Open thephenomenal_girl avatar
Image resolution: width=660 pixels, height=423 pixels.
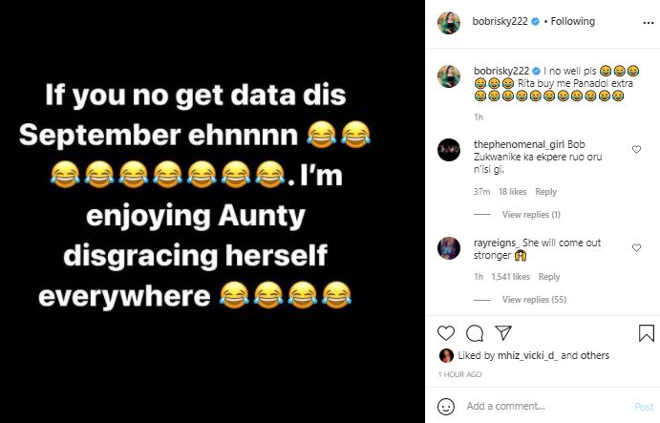(449, 149)
